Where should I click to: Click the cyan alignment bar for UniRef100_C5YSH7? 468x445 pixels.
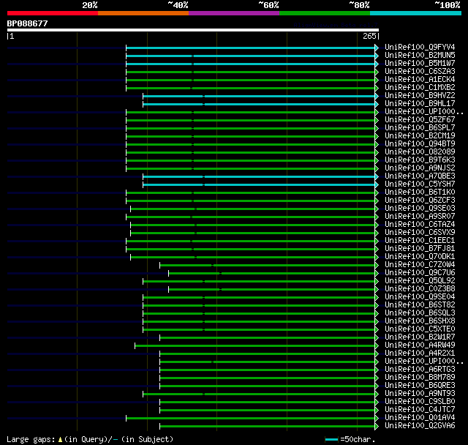[x=259, y=185]
